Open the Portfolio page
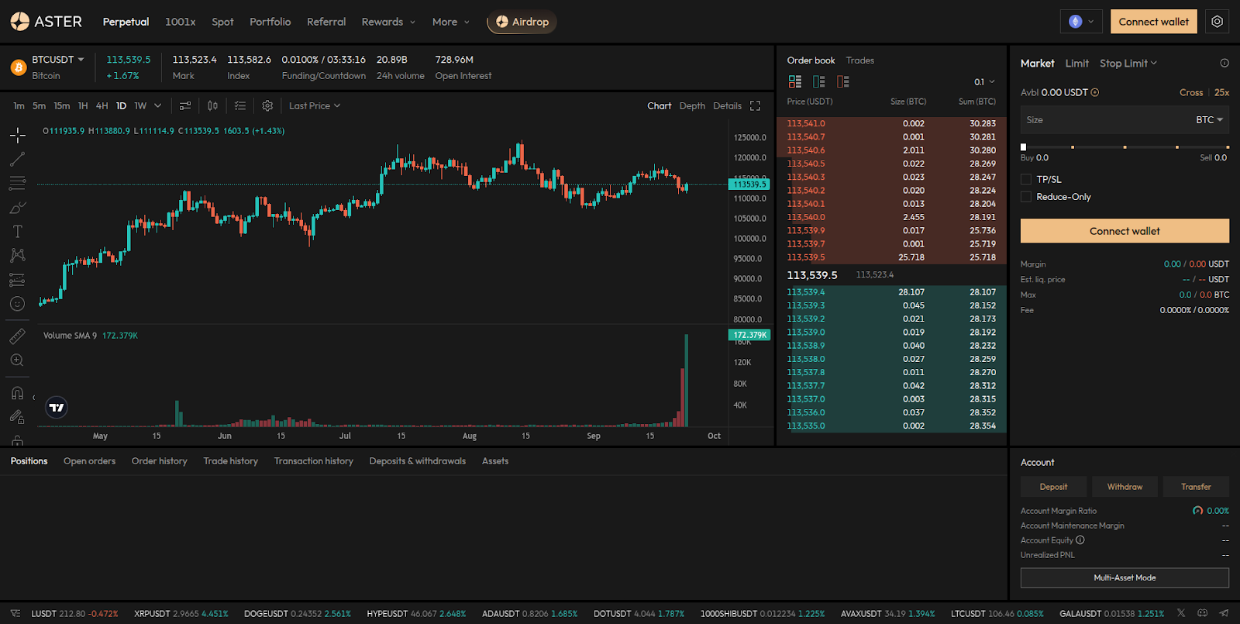This screenshot has width=1240, height=624. coord(270,22)
